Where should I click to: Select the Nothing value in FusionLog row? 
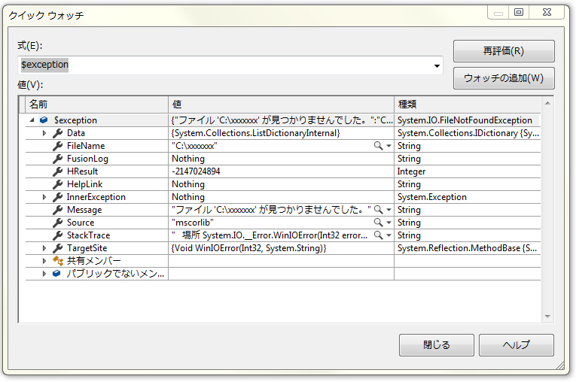pyautogui.click(x=188, y=159)
